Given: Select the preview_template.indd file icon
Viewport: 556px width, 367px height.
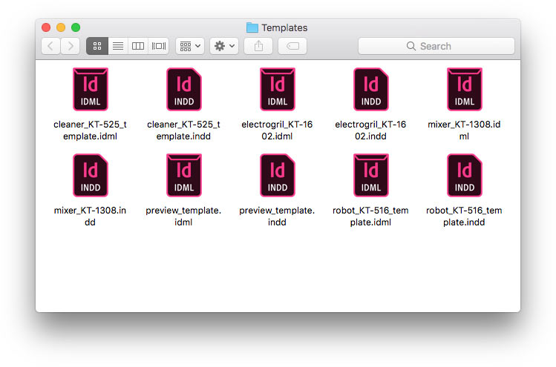Looking at the screenshot, I should click(x=277, y=175).
